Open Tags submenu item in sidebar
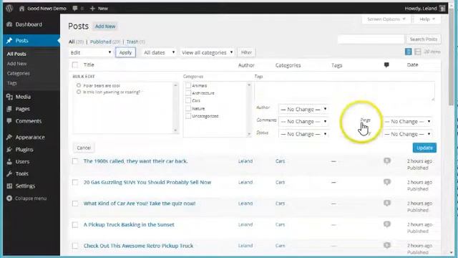The width and height of the screenshot is (458, 258). click(x=11, y=83)
